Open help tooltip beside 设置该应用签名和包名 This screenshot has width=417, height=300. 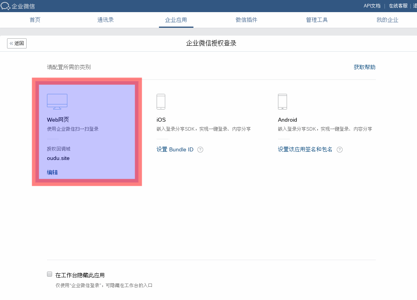coord(339,149)
